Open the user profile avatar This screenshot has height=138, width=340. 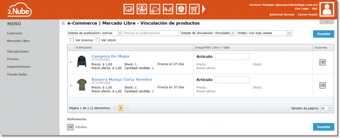[x=327, y=9]
